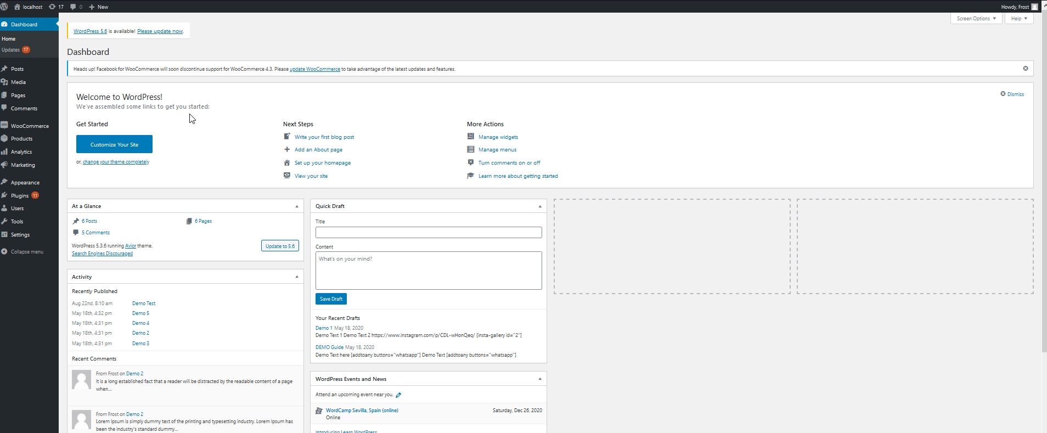Click the Customize Your Site button
1047x433 pixels.
point(114,144)
